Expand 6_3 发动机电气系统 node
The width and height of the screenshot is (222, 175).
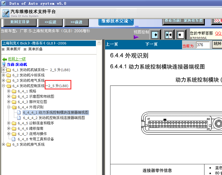pyautogui.click(x=3, y=80)
